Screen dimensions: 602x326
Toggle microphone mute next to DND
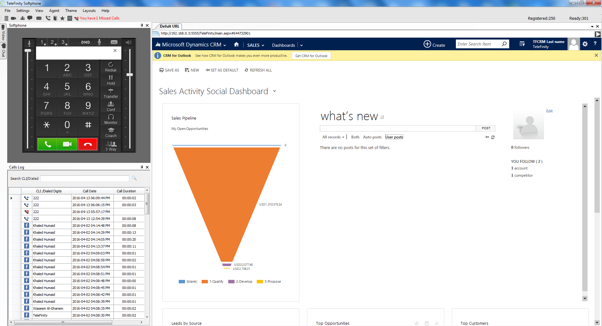(x=99, y=42)
